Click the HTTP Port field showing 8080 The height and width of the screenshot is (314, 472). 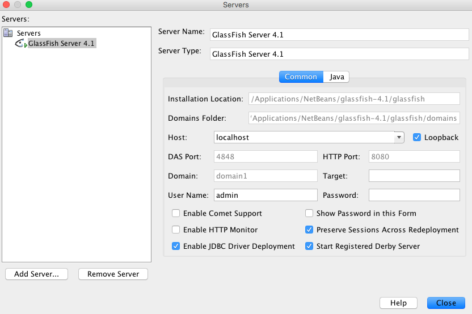click(414, 156)
